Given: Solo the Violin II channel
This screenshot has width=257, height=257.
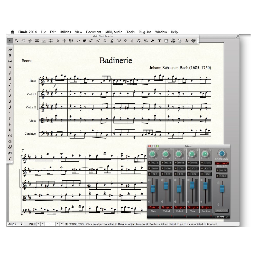Looking at the screenshot, I should 179,168.
